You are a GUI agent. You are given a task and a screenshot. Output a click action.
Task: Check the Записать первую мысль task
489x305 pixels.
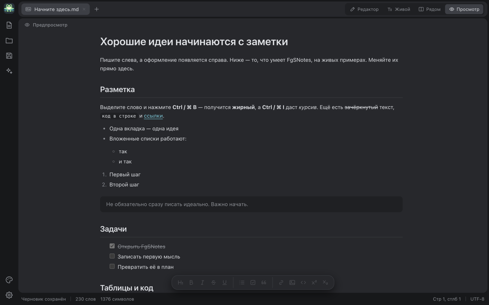click(112, 256)
